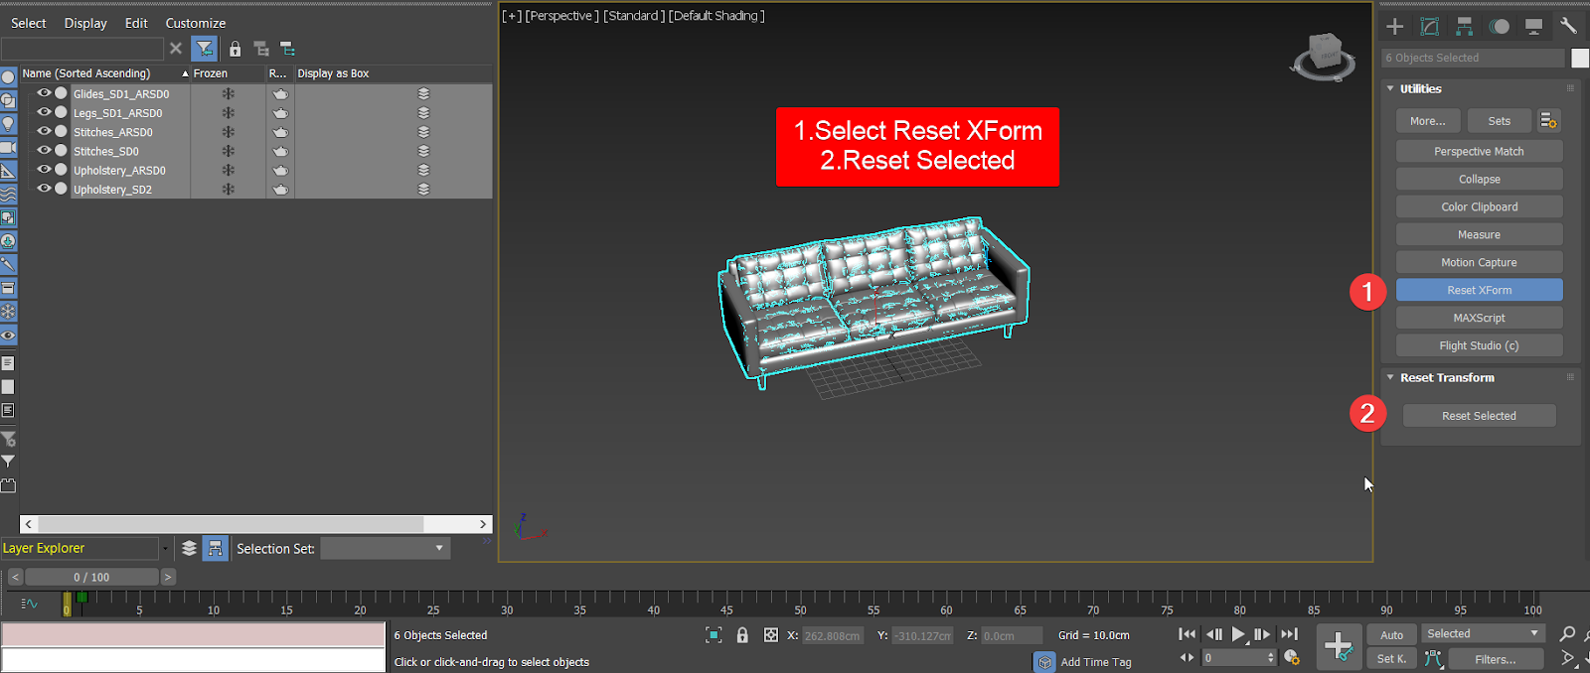Click the Reset Selected button
1590x673 pixels.
click(1479, 416)
